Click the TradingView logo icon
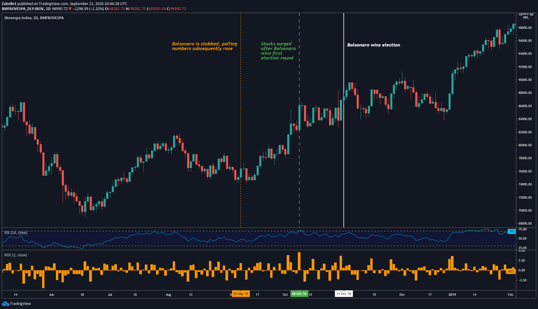 (5, 303)
